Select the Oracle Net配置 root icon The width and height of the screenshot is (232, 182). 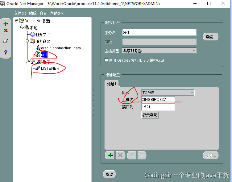22,21
